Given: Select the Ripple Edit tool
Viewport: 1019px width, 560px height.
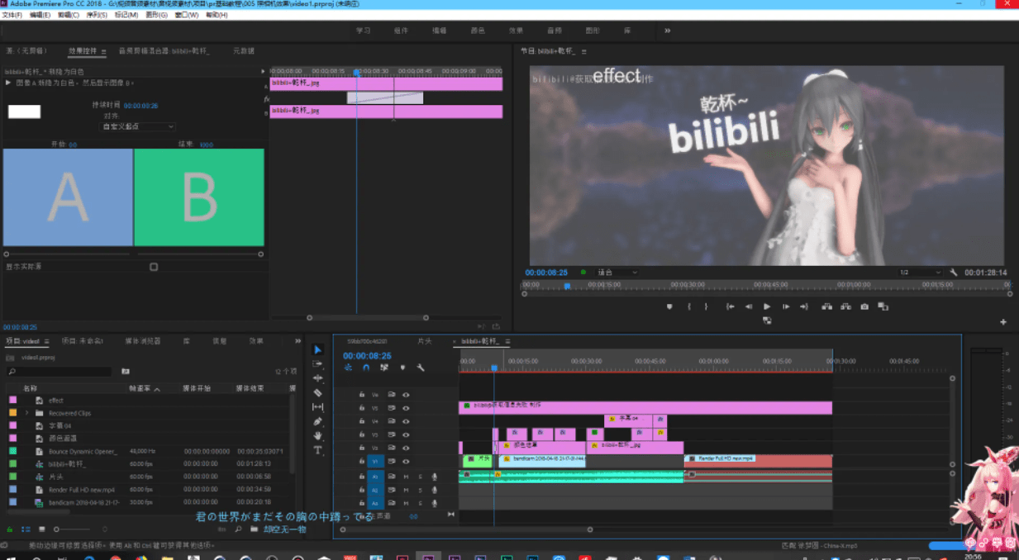Looking at the screenshot, I should click(x=318, y=378).
